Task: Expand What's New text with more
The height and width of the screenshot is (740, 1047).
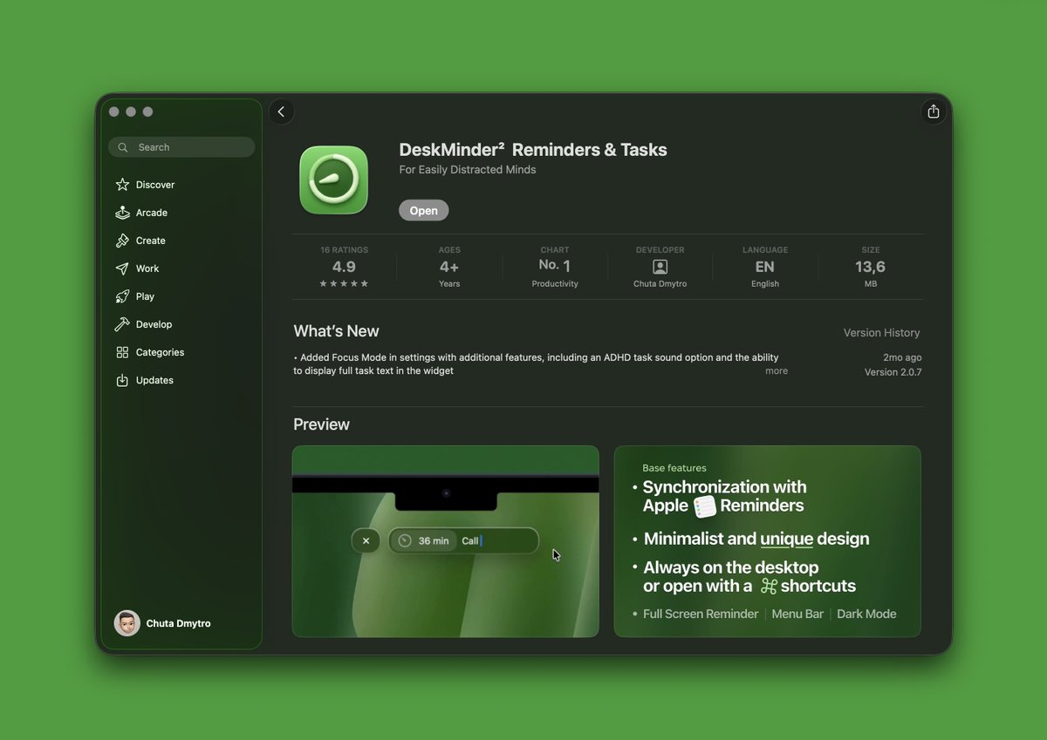Action: pos(776,371)
